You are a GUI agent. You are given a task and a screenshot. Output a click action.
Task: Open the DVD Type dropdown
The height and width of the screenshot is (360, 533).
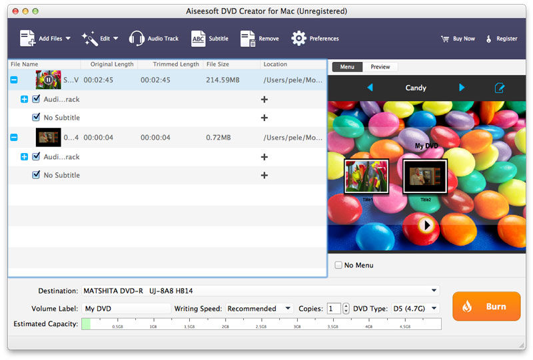(415, 308)
